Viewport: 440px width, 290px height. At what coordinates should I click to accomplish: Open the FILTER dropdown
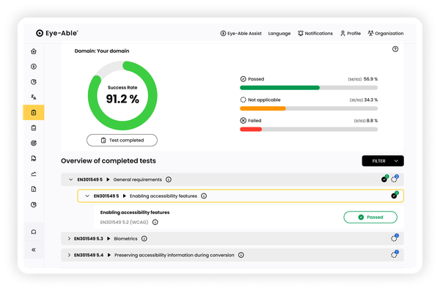point(383,161)
